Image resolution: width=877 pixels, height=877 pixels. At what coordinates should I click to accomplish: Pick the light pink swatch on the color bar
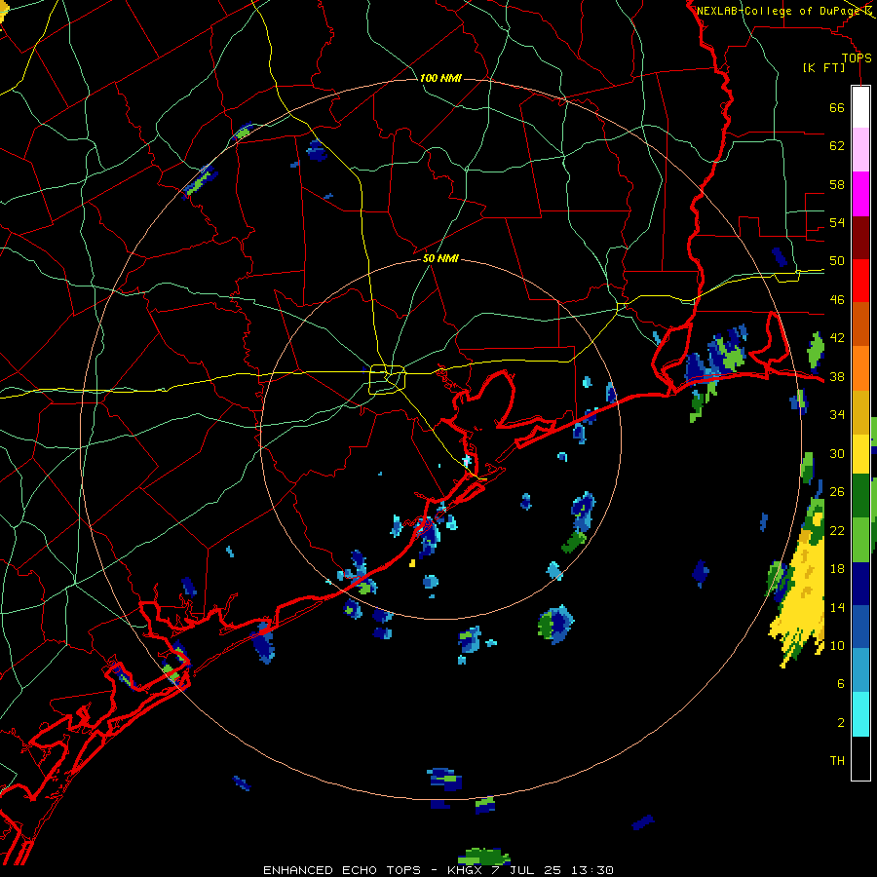[860, 150]
